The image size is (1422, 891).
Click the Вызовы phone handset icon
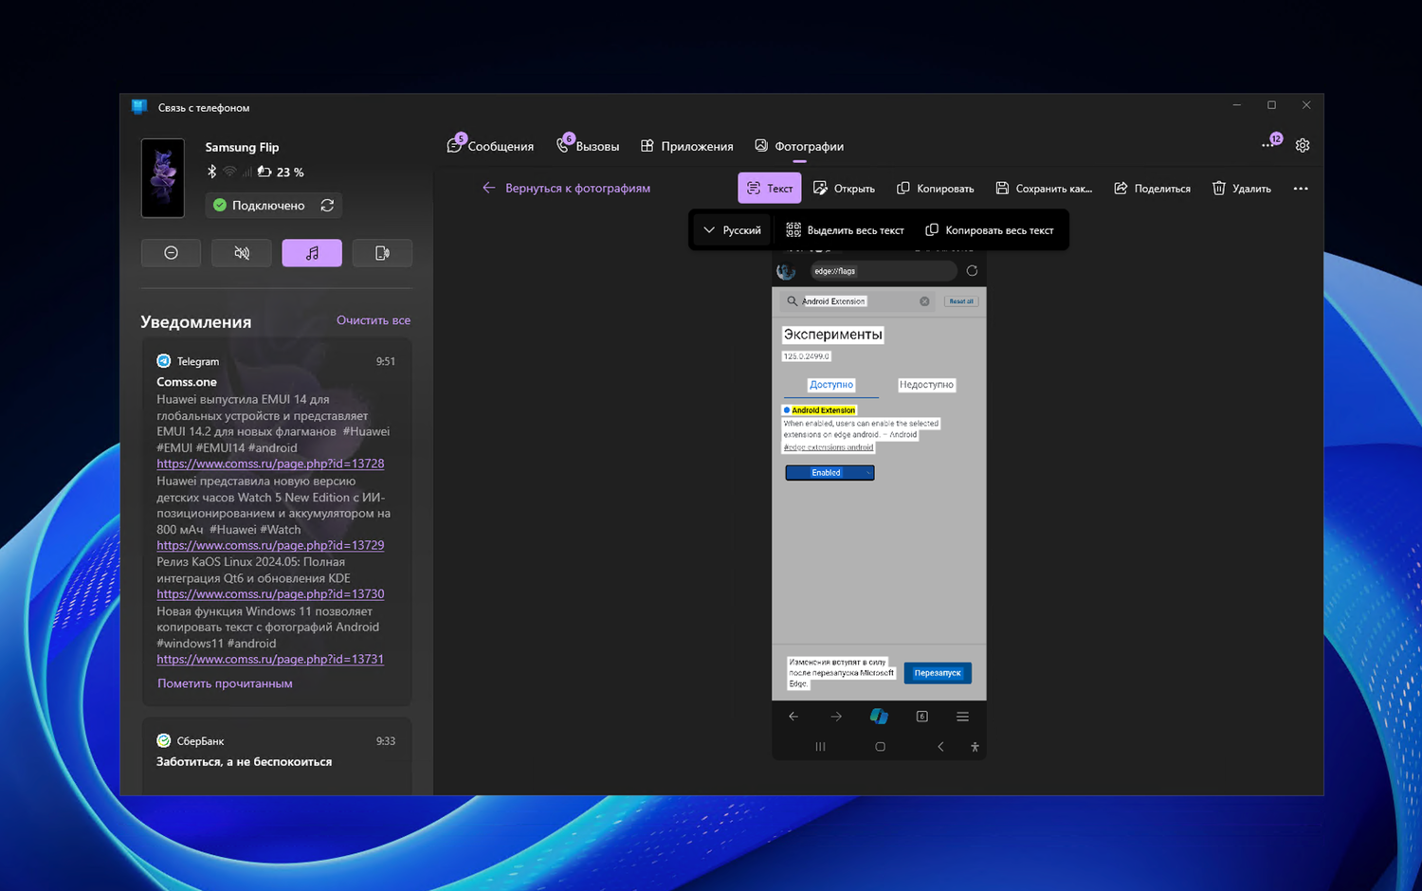tap(563, 145)
